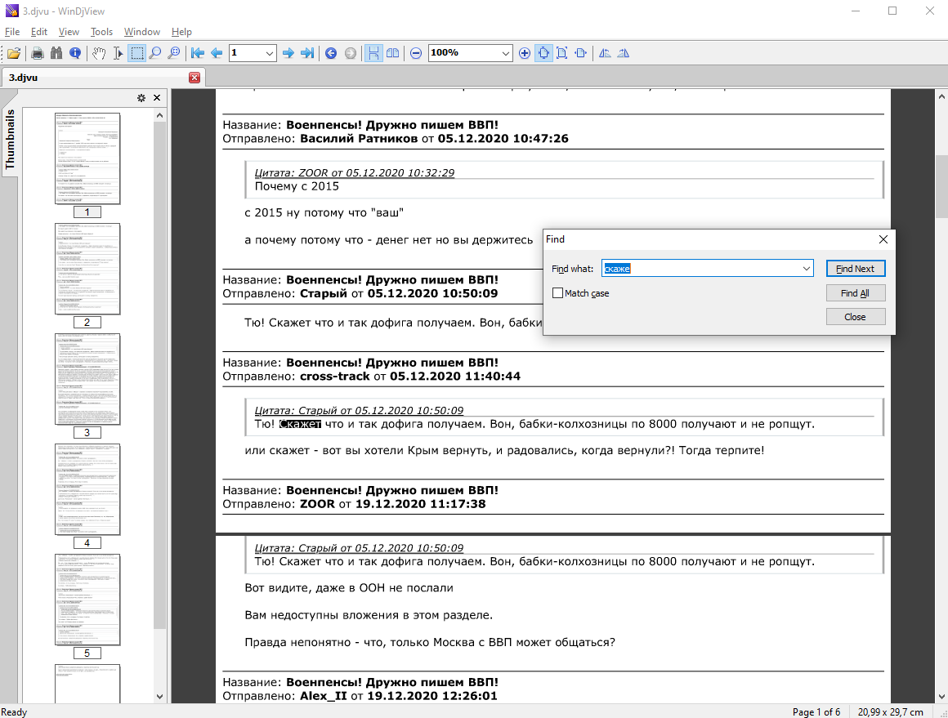This screenshot has height=718, width=948.
Task: Expand the 100% zoom level dropdown
Action: [x=505, y=53]
